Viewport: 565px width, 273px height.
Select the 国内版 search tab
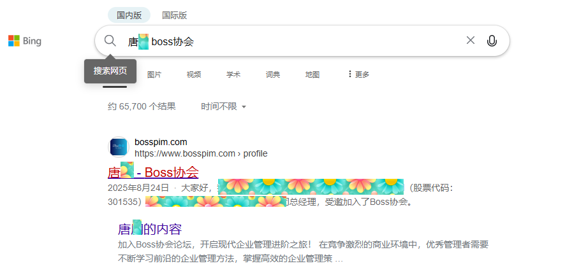tap(129, 15)
